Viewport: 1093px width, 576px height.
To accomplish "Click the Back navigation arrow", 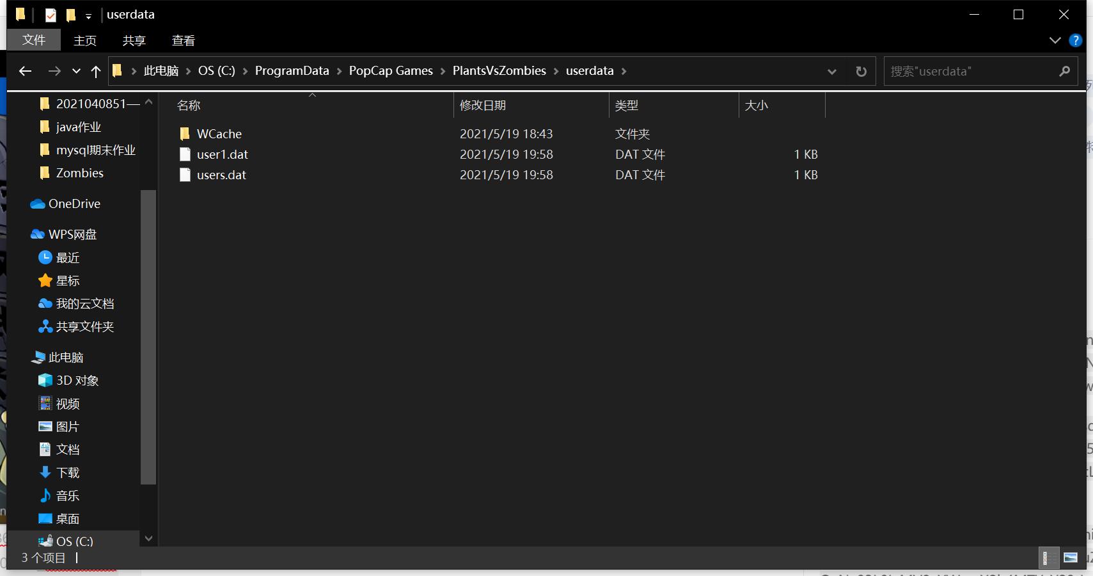I will [x=26, y=71].
